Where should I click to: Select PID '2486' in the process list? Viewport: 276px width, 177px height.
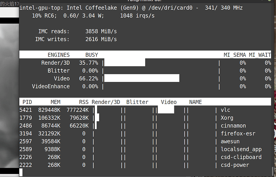click(26, 126)
